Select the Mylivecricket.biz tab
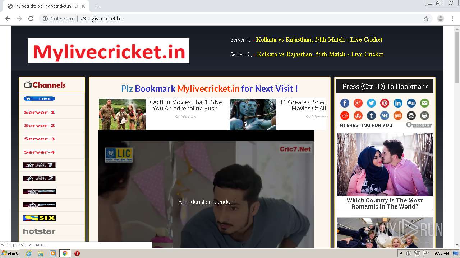This screenshot has width=460, height=258. click(47, 6)
